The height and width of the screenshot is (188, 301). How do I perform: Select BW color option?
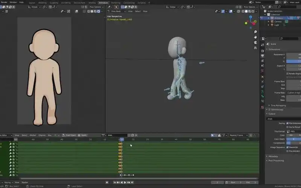click(291, 135)
